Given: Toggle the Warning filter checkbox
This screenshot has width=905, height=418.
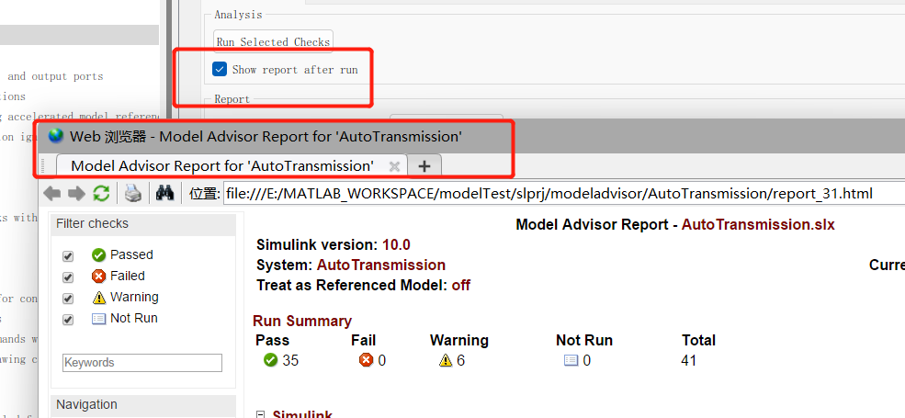Looking at the screenshot, I should click(68, 299).
